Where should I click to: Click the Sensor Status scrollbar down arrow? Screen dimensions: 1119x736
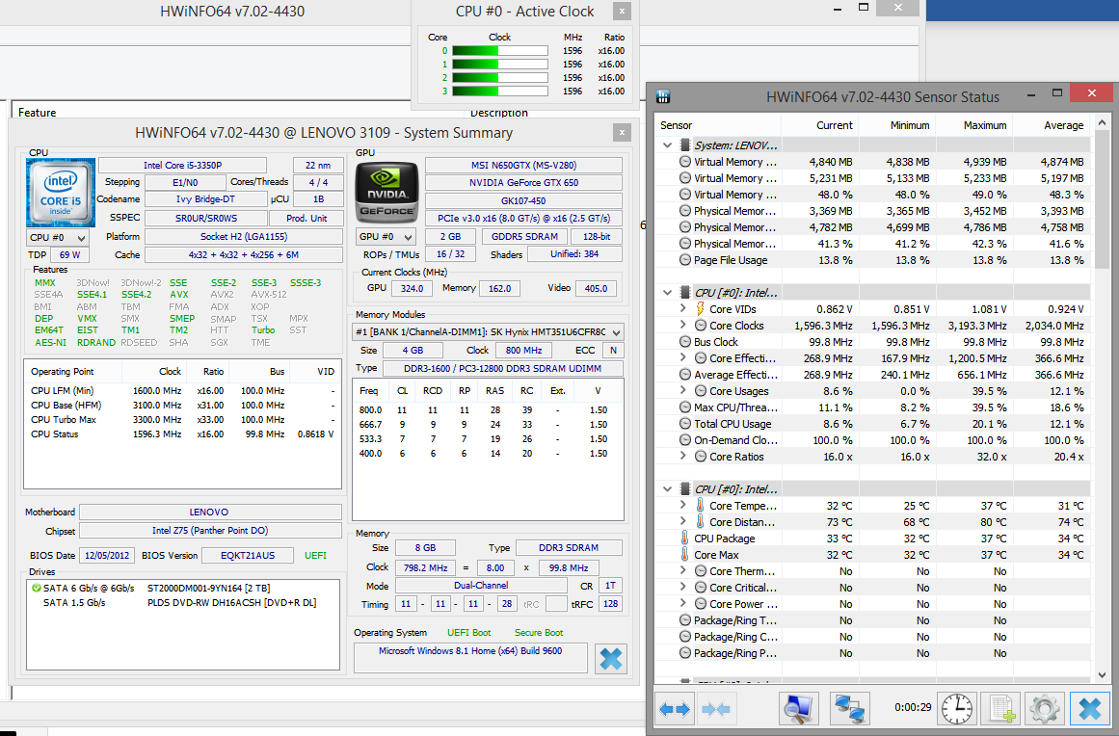tap(1102, 674)
